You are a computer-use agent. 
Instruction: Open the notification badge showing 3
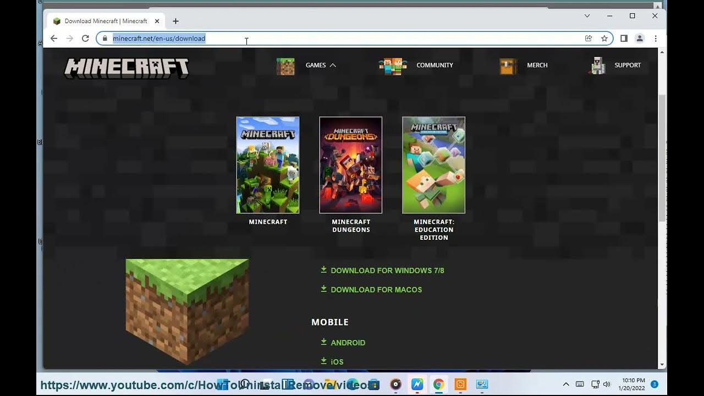[654, 384]
